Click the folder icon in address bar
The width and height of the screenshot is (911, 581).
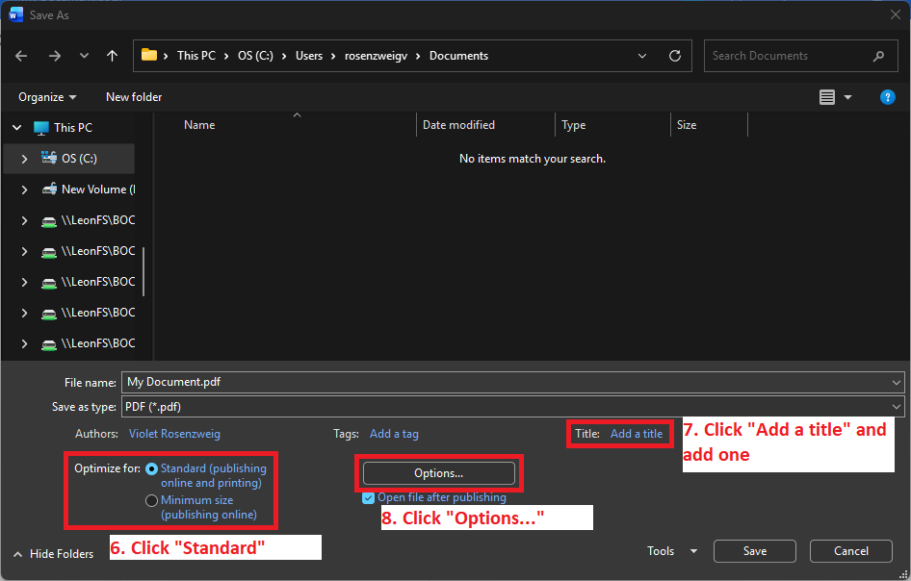149,55
